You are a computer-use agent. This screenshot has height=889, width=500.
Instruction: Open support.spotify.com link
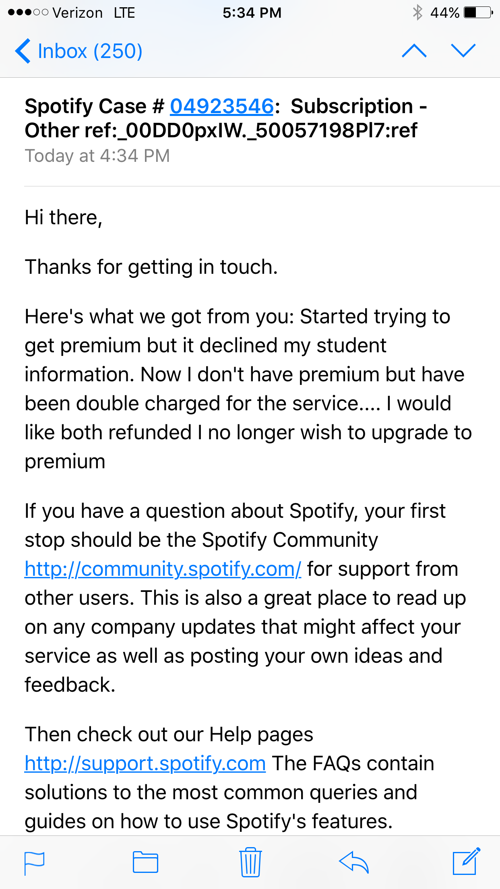click(145, 763)
